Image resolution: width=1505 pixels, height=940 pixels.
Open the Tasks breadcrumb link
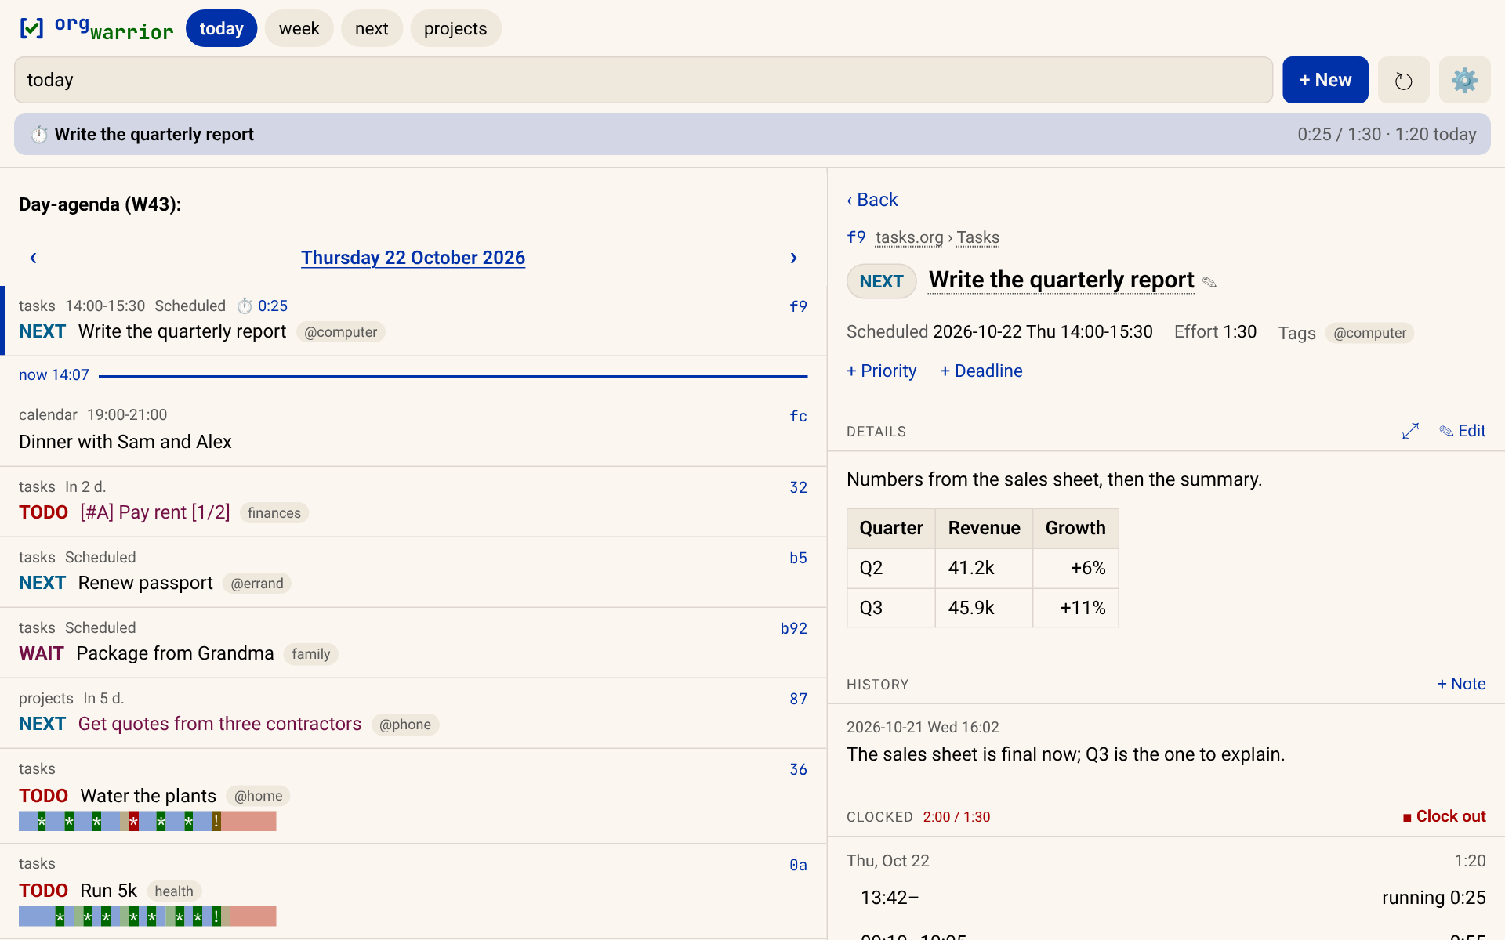(x=977, y=237)
